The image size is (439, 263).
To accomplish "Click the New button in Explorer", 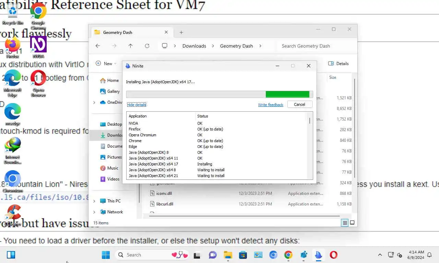I will click(105, 63).
